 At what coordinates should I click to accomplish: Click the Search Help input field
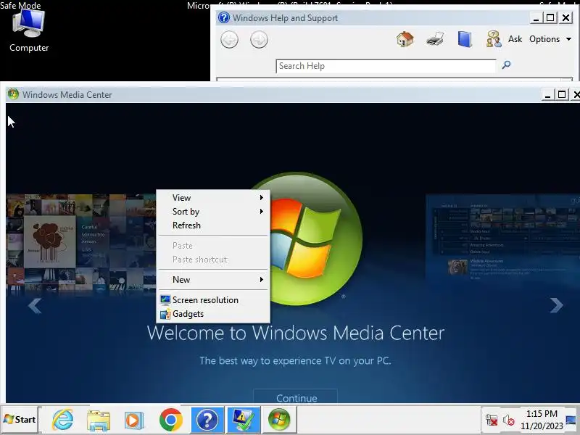pyautogui.click(x=386, y=66)
